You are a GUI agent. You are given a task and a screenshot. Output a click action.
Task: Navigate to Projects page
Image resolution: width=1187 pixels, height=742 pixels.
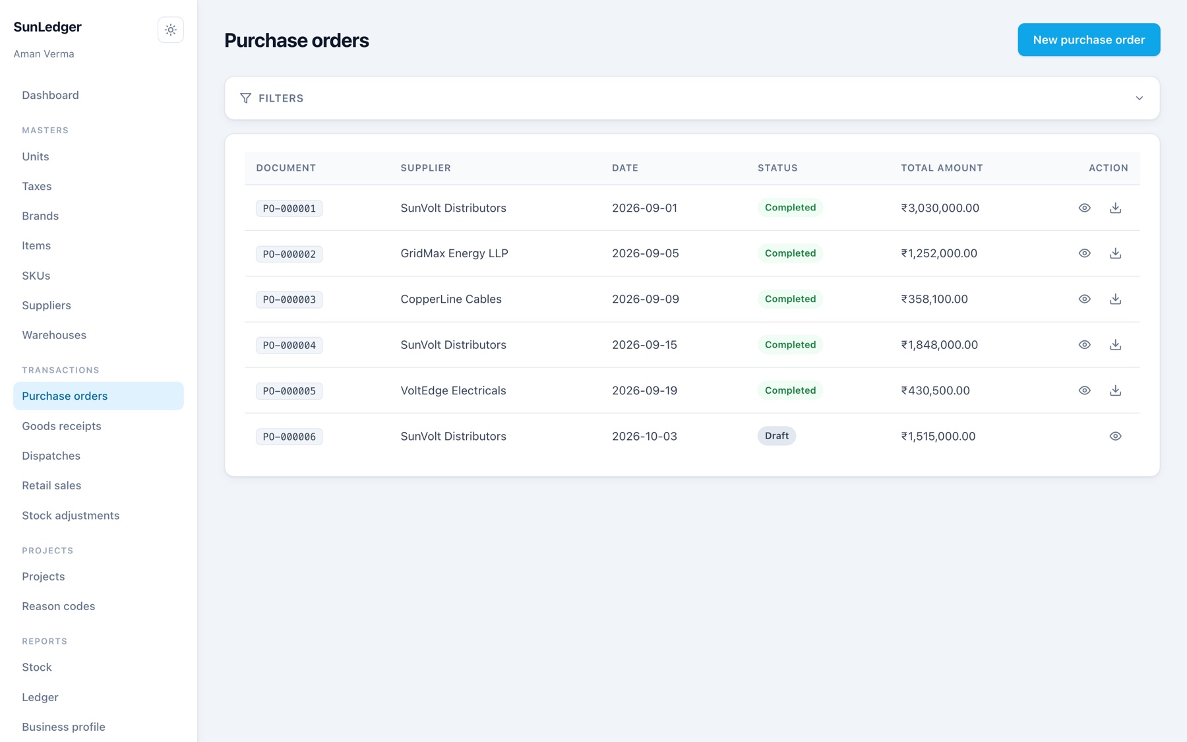tap(98, 576)
